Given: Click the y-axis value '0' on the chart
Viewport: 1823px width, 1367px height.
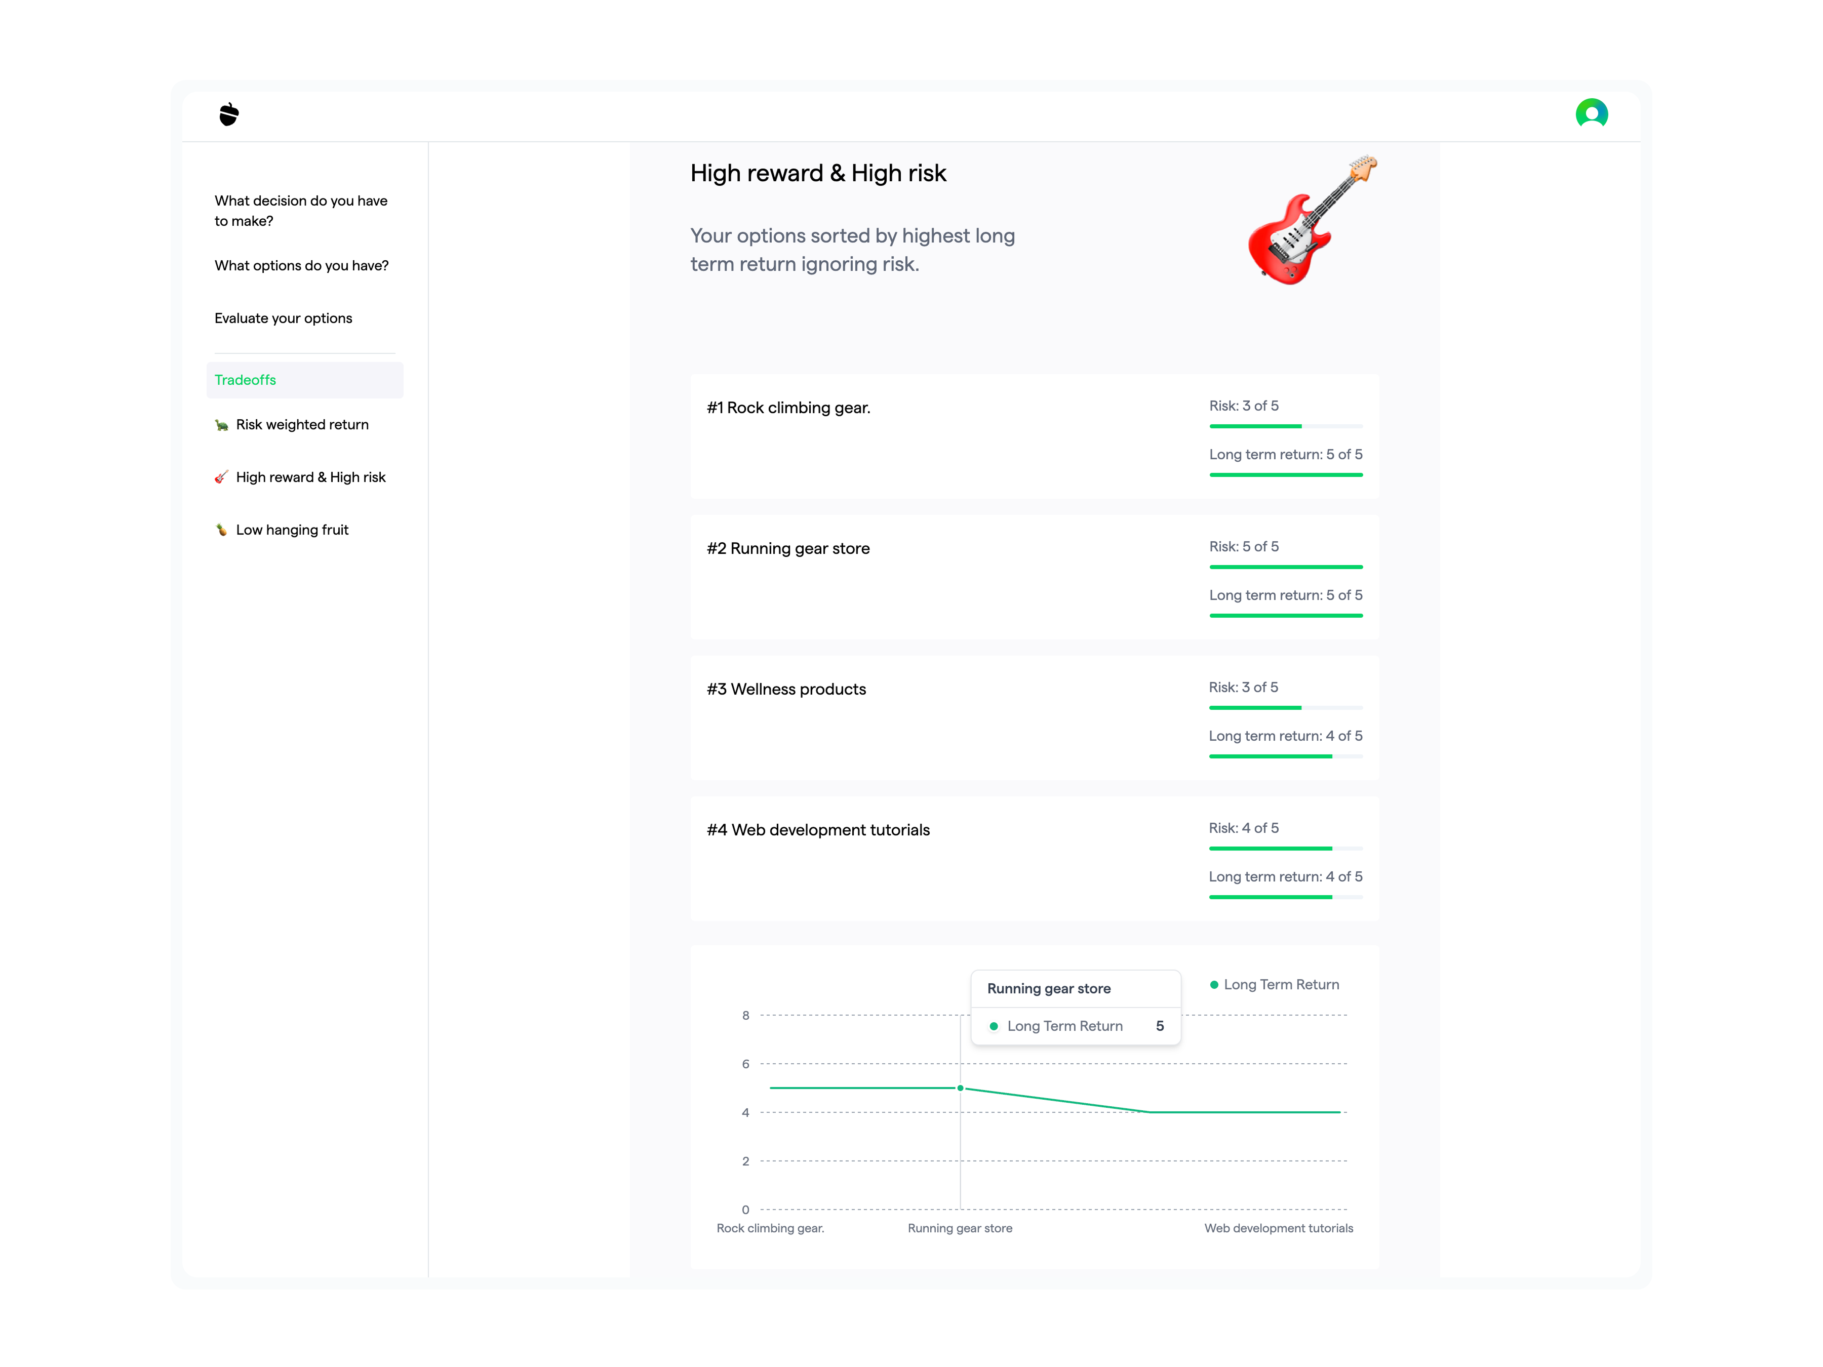Looking at the screenshot, I should 746,1211.
